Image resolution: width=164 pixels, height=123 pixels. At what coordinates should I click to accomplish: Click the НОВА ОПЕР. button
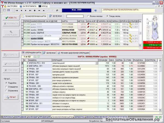click(x=11, y=64)
